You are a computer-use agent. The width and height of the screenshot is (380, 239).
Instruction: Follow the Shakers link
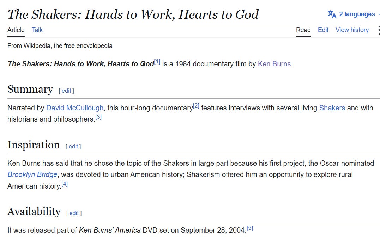pyautogui.click(x=332, y=108)
